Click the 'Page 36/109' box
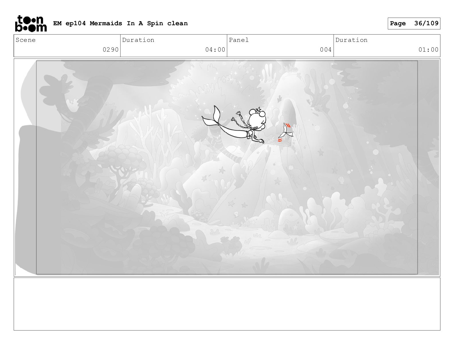 414,24
